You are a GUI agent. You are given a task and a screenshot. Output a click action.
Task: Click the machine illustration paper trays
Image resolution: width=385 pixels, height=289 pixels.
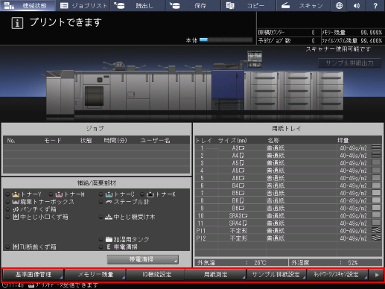tap(294, 91)
